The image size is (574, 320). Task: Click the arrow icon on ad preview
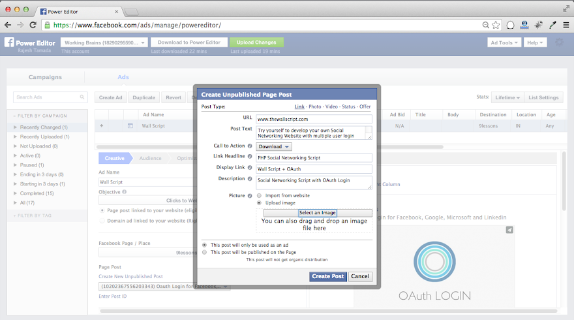point(509,230)
